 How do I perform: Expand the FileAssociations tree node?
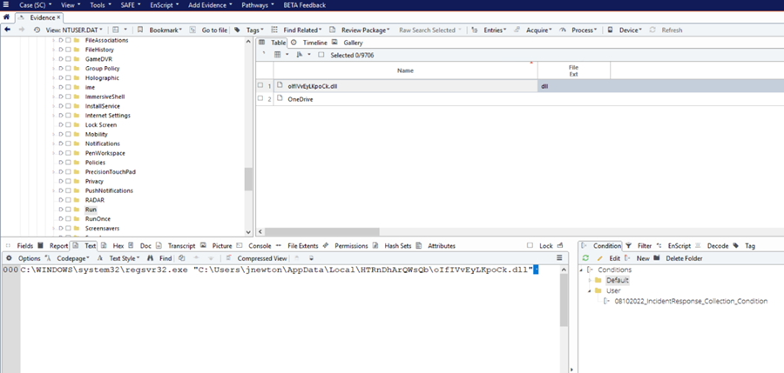54,41
